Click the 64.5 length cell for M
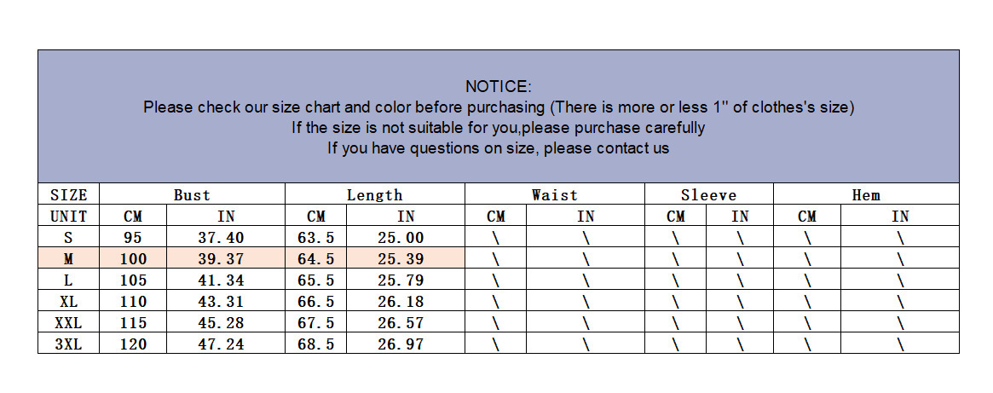The image size is (993, 393). point(316,259)
